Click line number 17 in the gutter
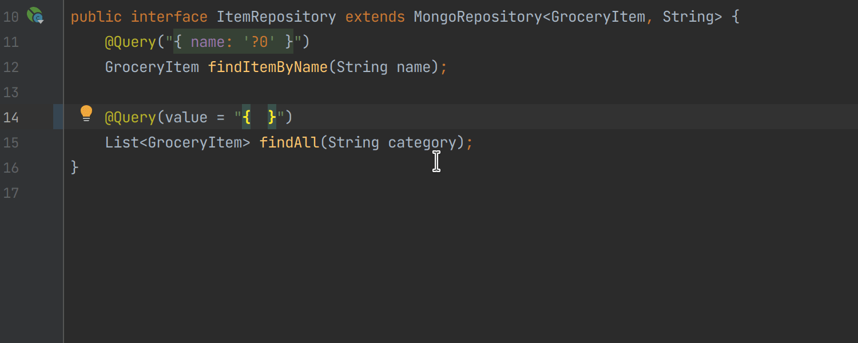Image resolution: width=858 pixels, height=343 pixels. 11,193
